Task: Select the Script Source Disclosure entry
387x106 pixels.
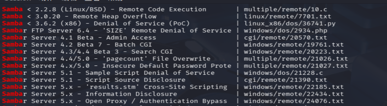Action: pos(94,80)
